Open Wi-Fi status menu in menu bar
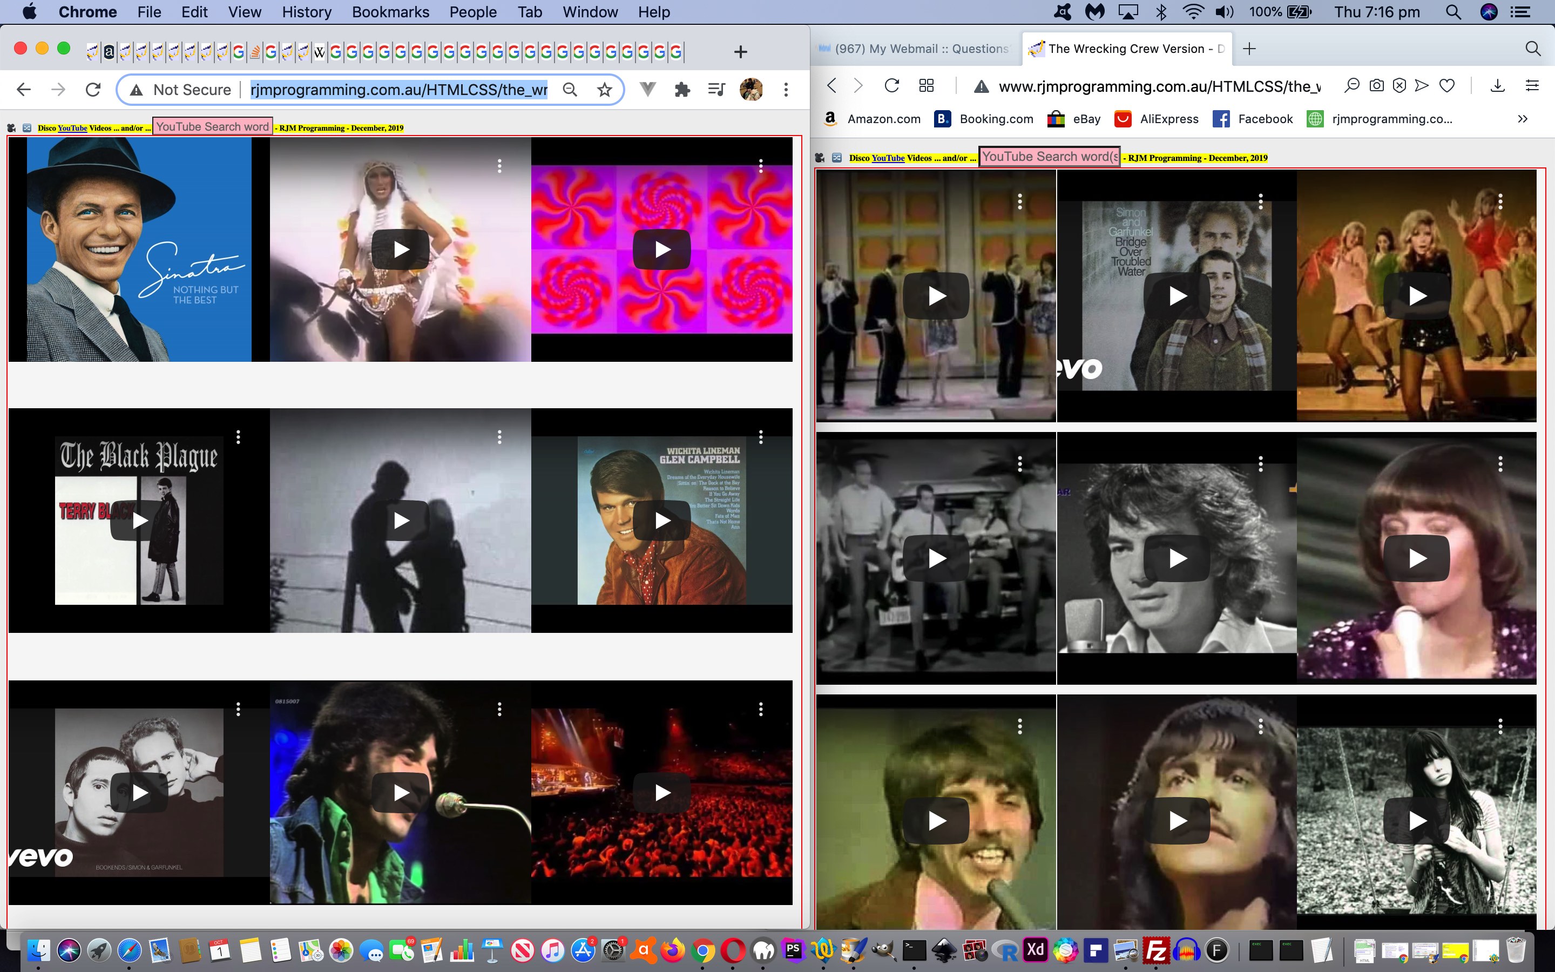The height and width of the screenshot is (972, 1555). click(1193, 11)
